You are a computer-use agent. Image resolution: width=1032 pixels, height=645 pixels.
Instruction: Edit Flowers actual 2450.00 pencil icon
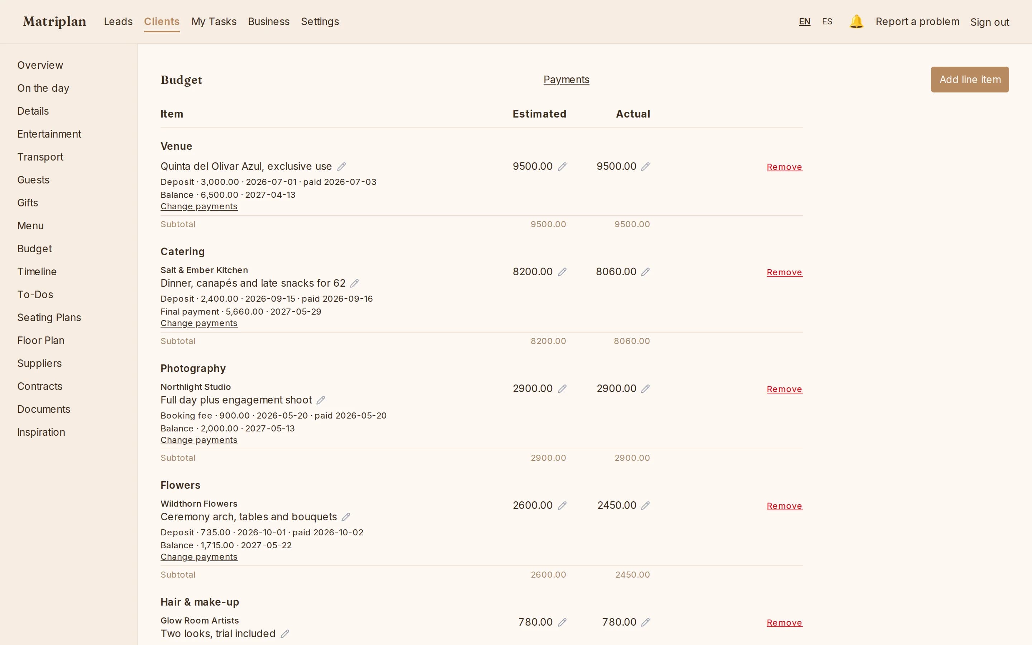pos(645,506)
